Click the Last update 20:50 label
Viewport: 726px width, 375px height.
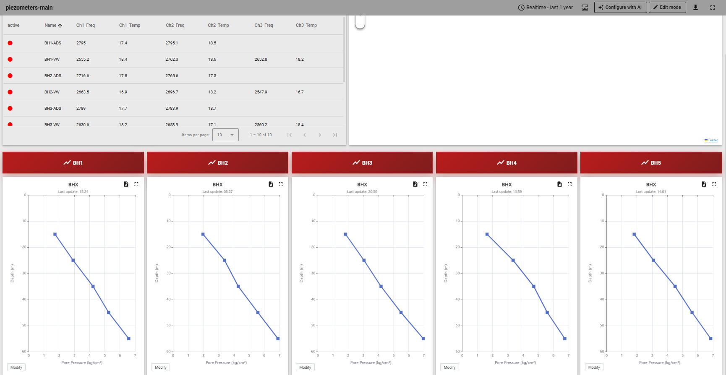click(x=362, y=192)
